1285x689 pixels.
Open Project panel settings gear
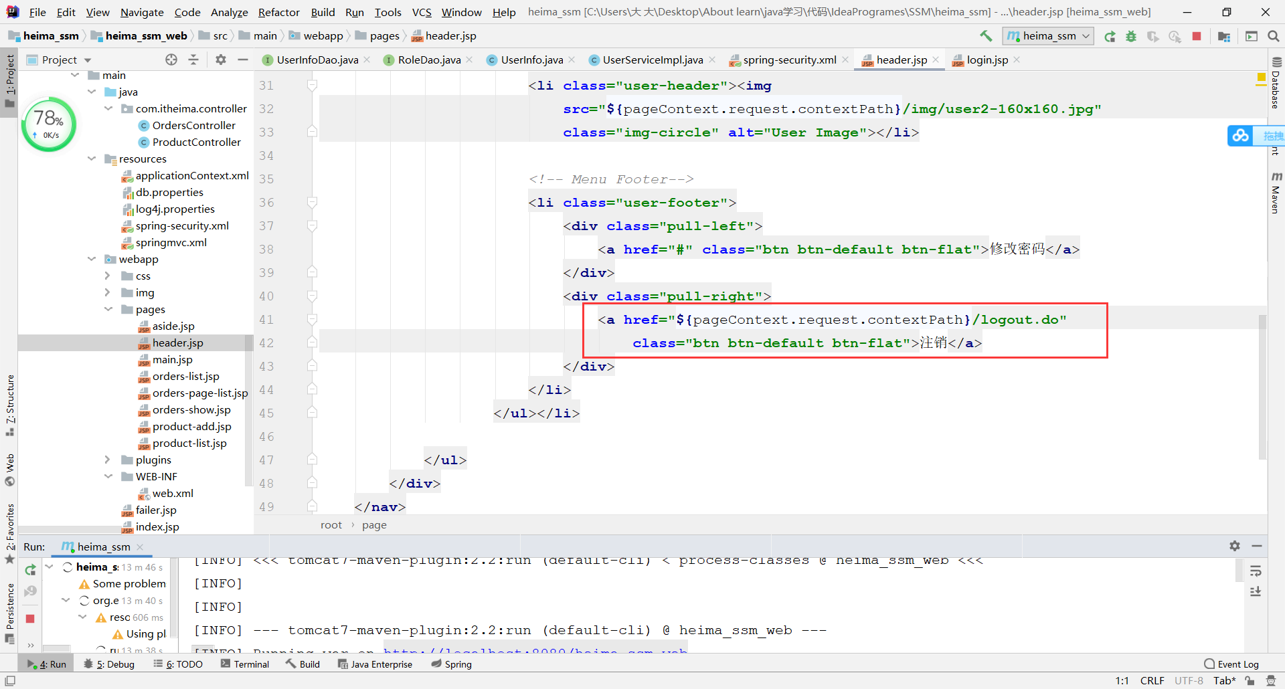pos(221,60)
